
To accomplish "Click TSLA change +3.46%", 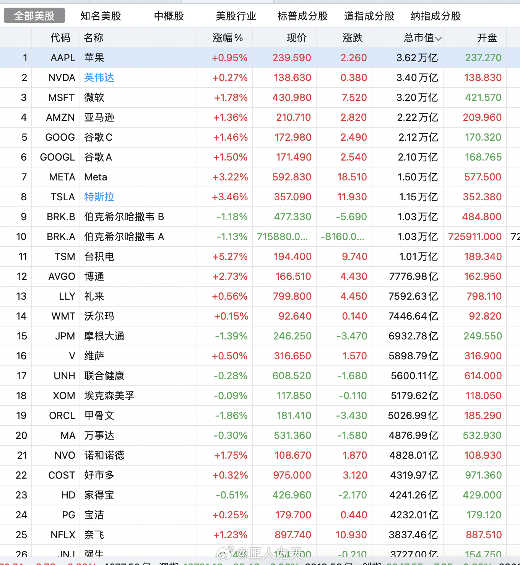I will click(230, 197).
